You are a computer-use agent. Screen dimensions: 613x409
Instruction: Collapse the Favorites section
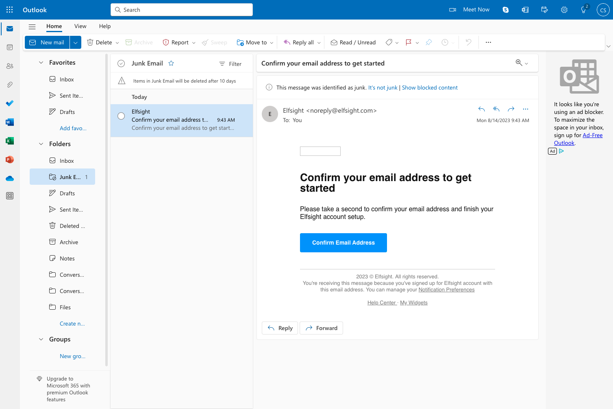41,63
